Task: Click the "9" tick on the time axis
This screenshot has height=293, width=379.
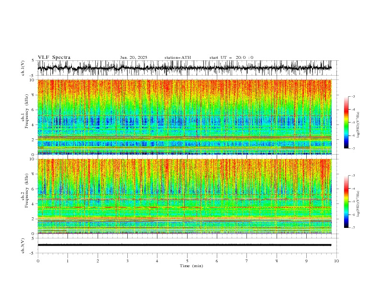Action: point(306,261)
